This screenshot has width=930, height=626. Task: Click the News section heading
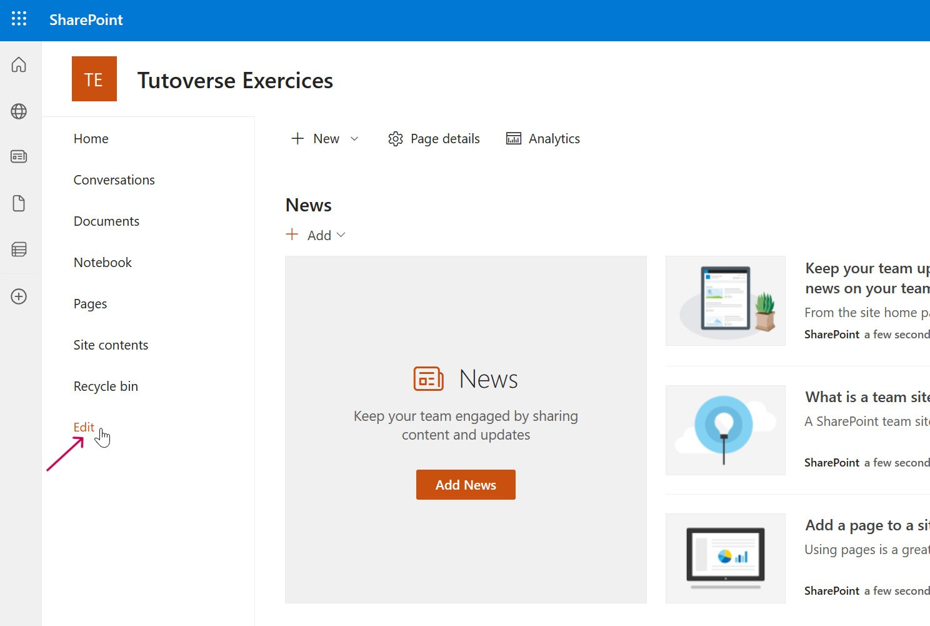click(x=309, y=205)
